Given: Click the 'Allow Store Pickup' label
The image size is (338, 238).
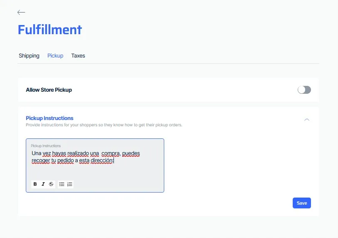Looking at the screenshot, I should [49, 90].
